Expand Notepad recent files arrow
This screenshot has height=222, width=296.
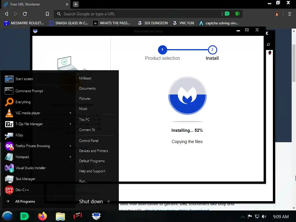tap(70, 157)
